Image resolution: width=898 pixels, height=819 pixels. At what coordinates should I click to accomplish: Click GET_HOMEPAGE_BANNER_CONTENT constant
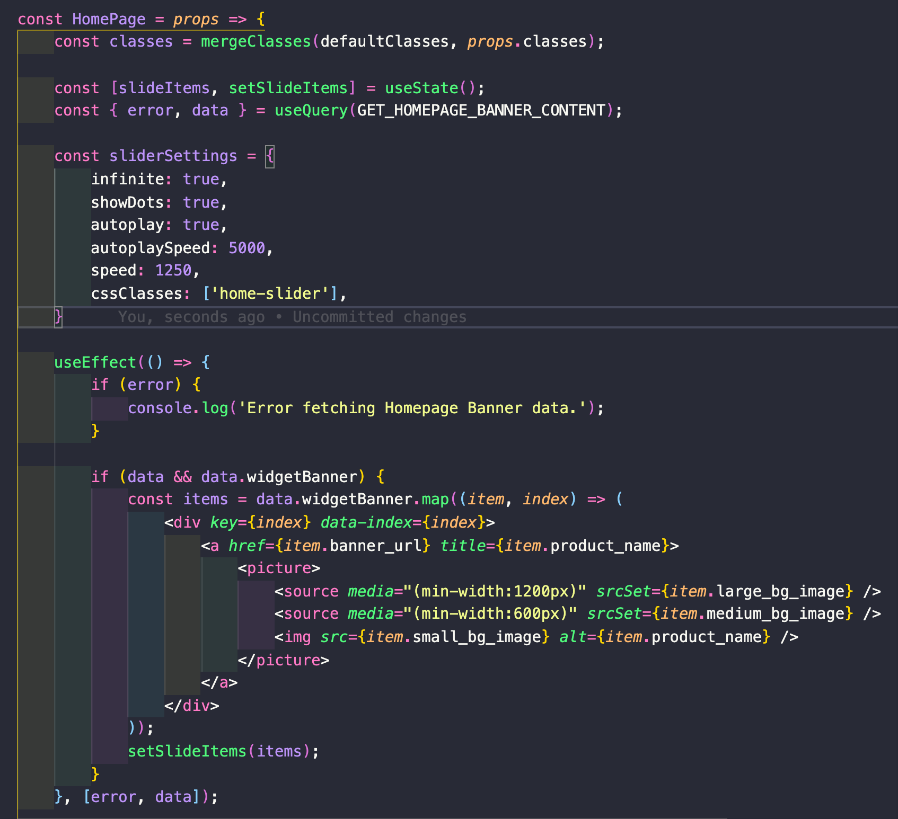click(x=481, y=110)
